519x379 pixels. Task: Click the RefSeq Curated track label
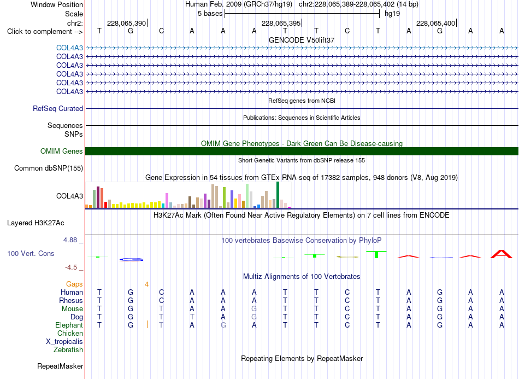pyautogui.click(x=58, y=108)
